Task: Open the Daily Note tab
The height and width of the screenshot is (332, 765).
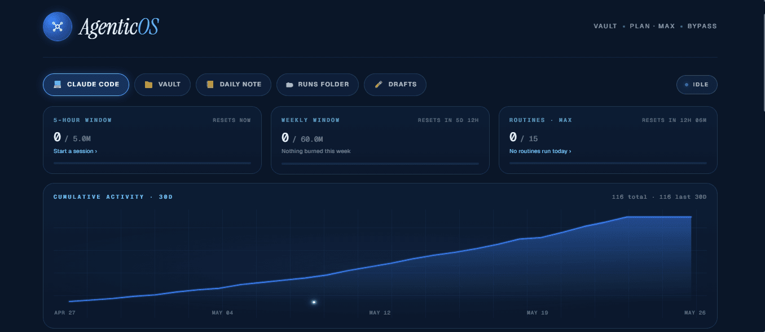Action: point(234,85)
